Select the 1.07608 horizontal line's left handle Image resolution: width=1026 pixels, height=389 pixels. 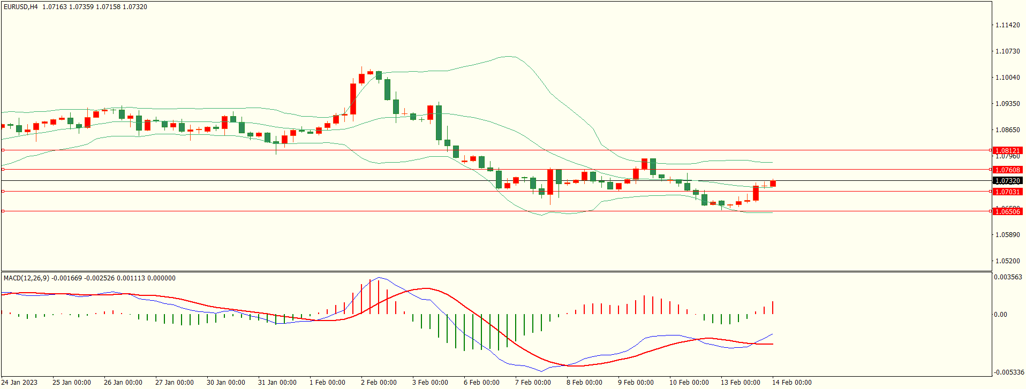point(3,170)
